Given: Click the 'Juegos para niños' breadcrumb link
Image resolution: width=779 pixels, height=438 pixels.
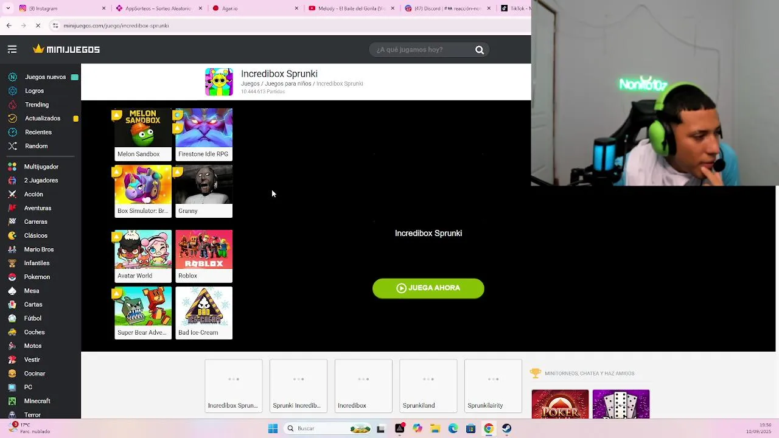Looking at the screenshot, I should click(x=288, y=84).
